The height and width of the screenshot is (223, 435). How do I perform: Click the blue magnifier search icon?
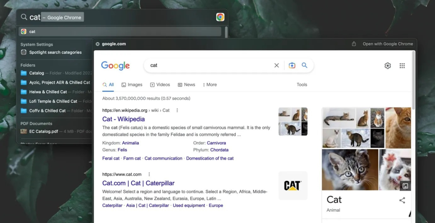point(304,66)
